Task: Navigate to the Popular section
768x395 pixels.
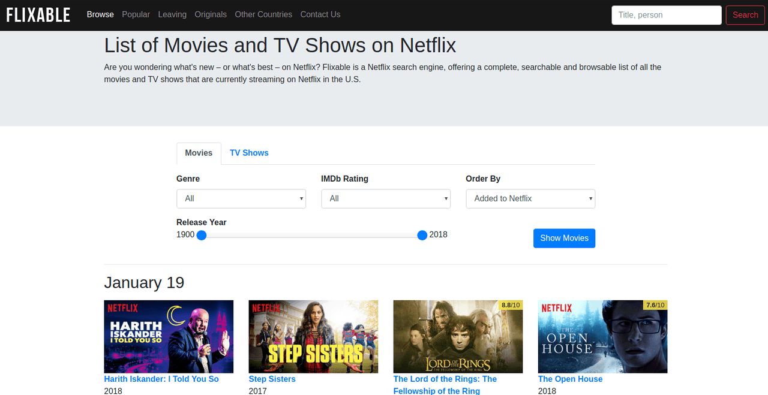Action: (x=136, y=14)
